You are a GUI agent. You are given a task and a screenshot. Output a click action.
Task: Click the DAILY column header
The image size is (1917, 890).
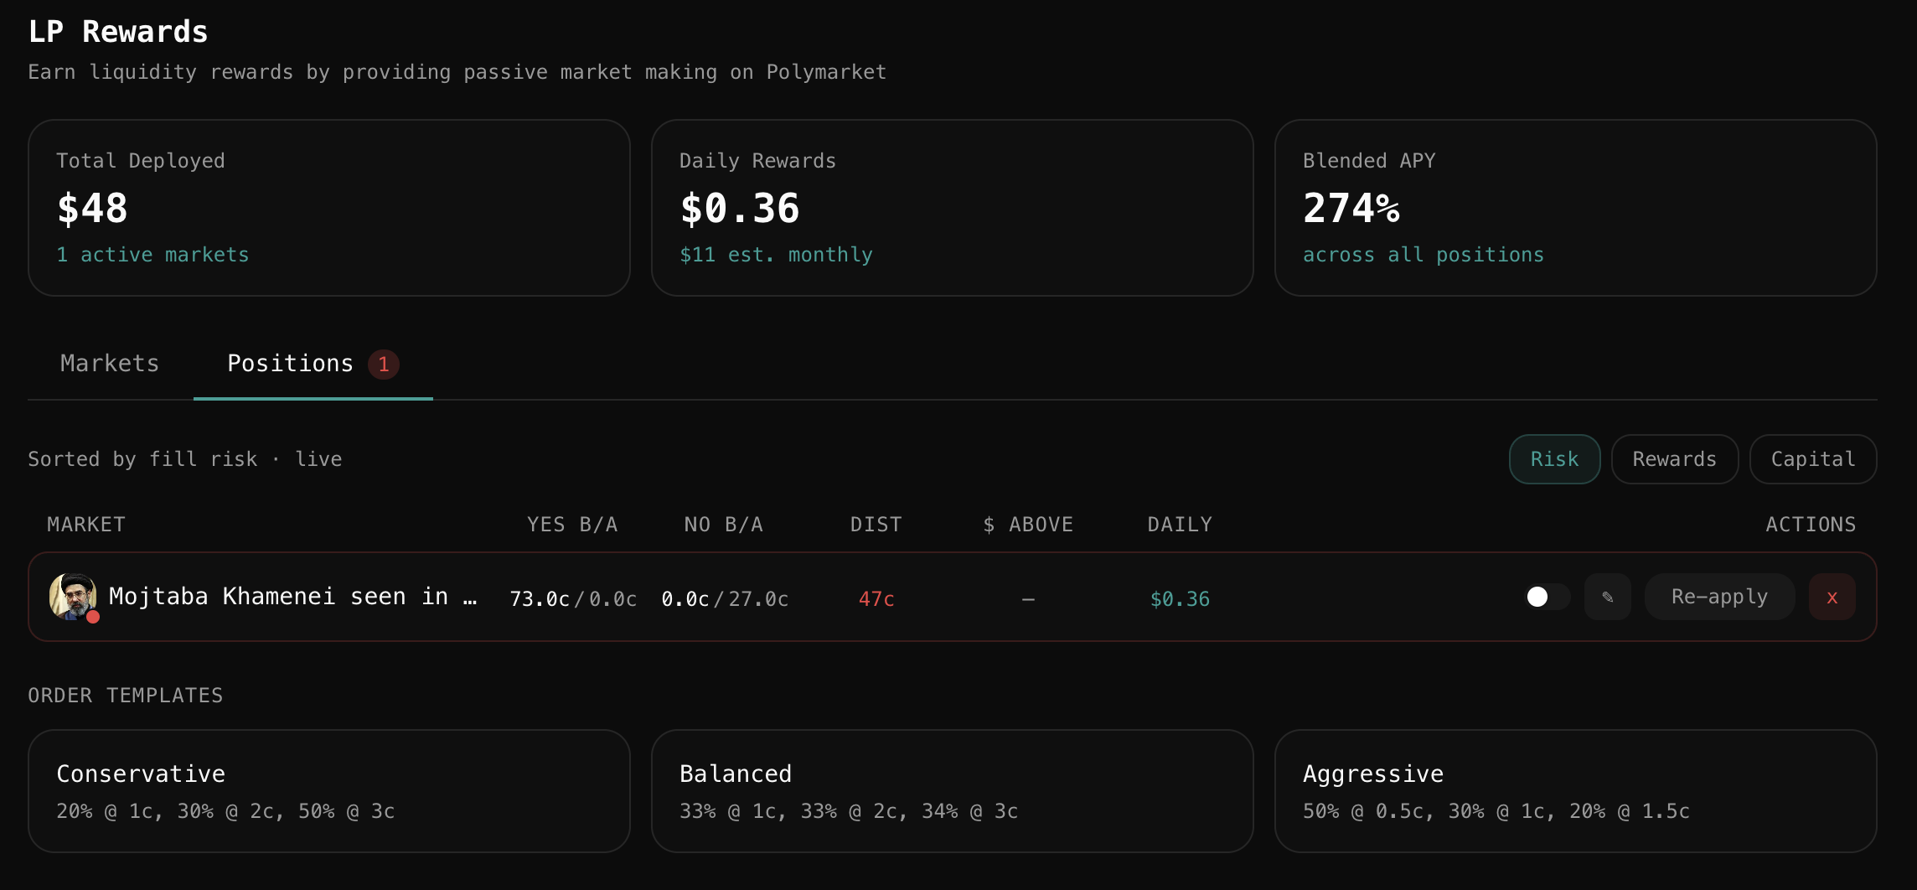[x=1180, y=525]
